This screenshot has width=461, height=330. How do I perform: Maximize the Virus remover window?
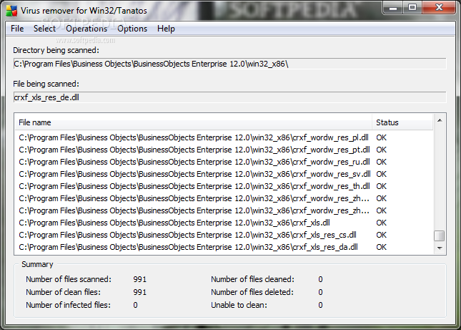412,7
